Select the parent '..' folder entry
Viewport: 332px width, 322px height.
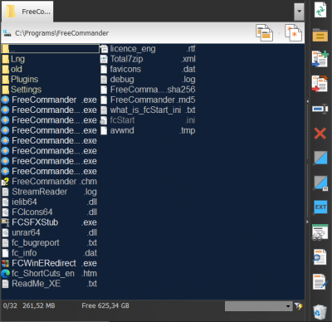pyautogui.click(x=51, y=49)
